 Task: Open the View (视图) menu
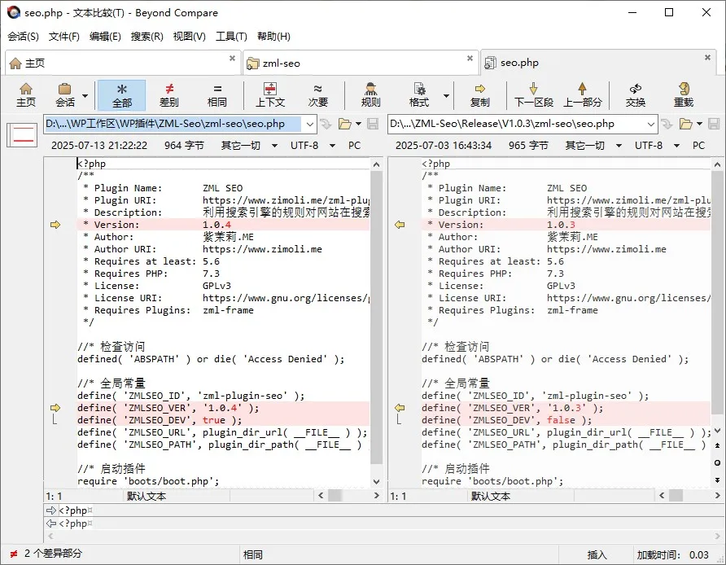190,36
